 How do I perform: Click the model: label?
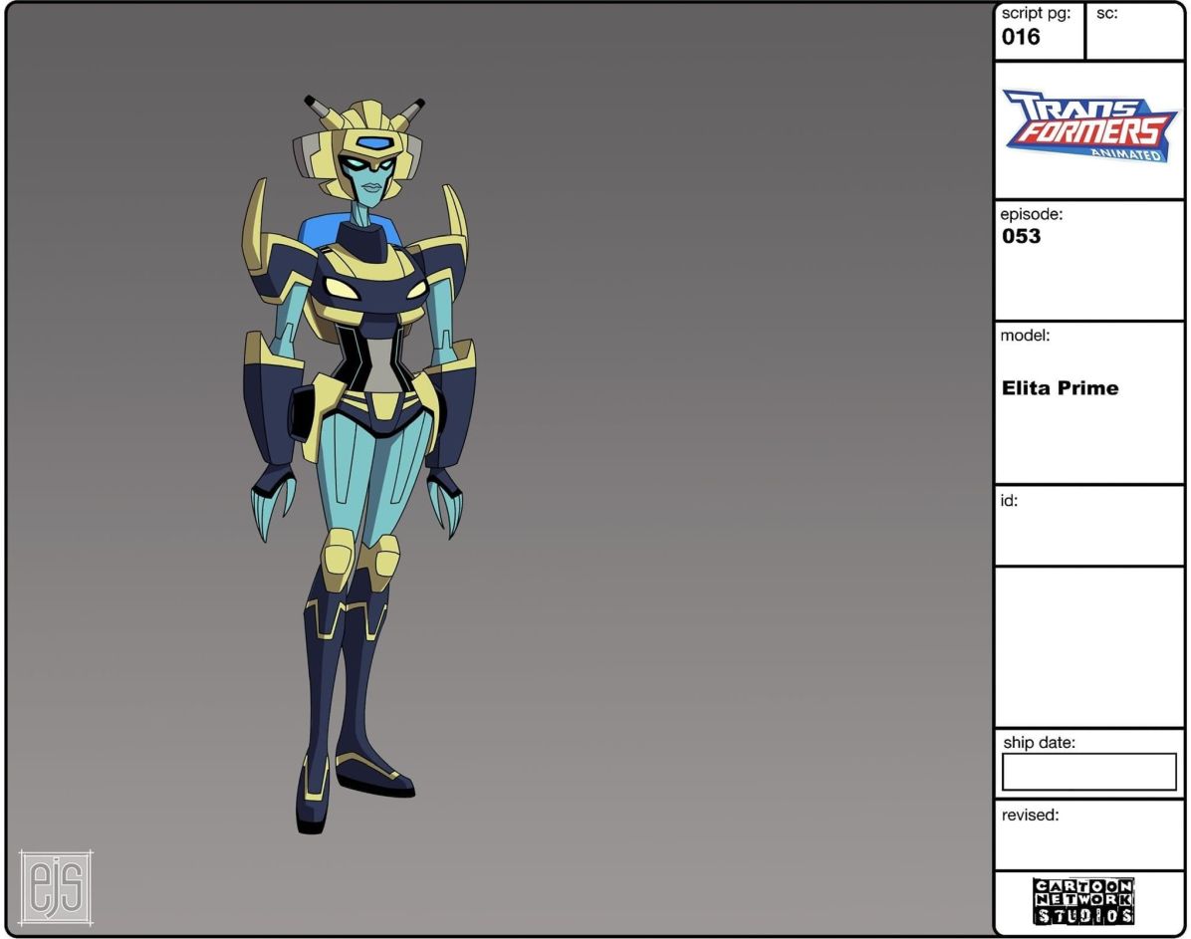point(1025,337)
